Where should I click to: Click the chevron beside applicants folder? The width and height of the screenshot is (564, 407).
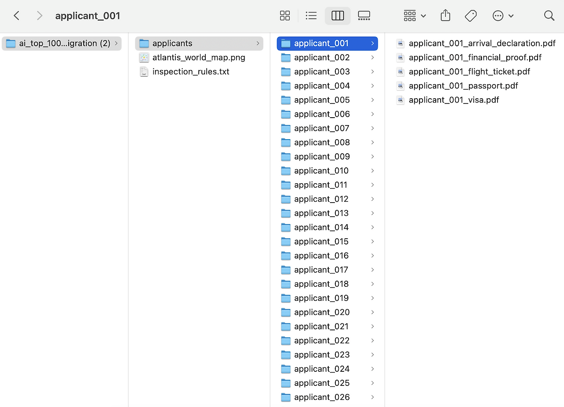coord(258,43)
